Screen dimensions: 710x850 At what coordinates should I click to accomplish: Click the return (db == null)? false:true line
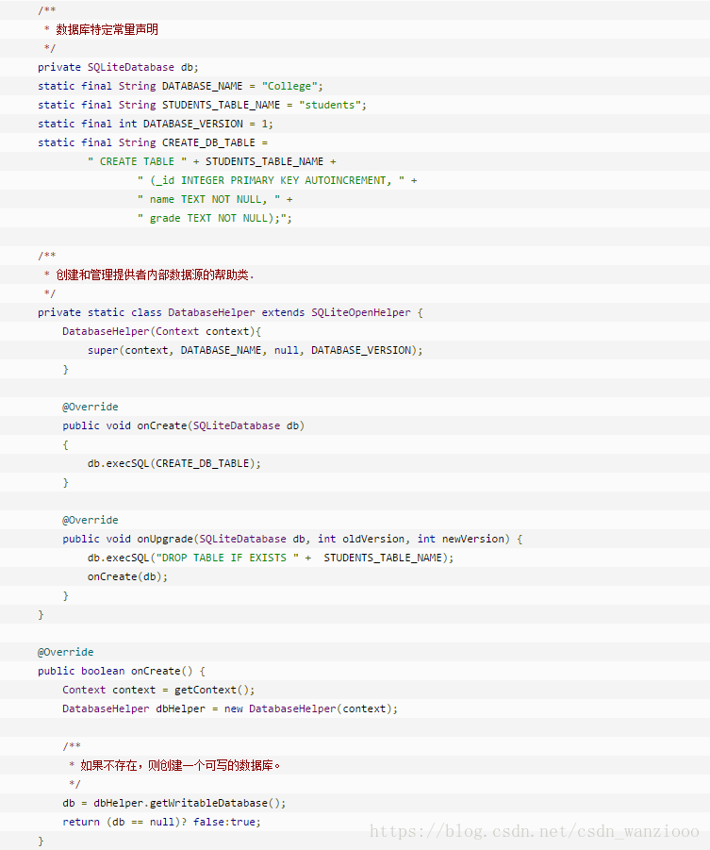161,823
